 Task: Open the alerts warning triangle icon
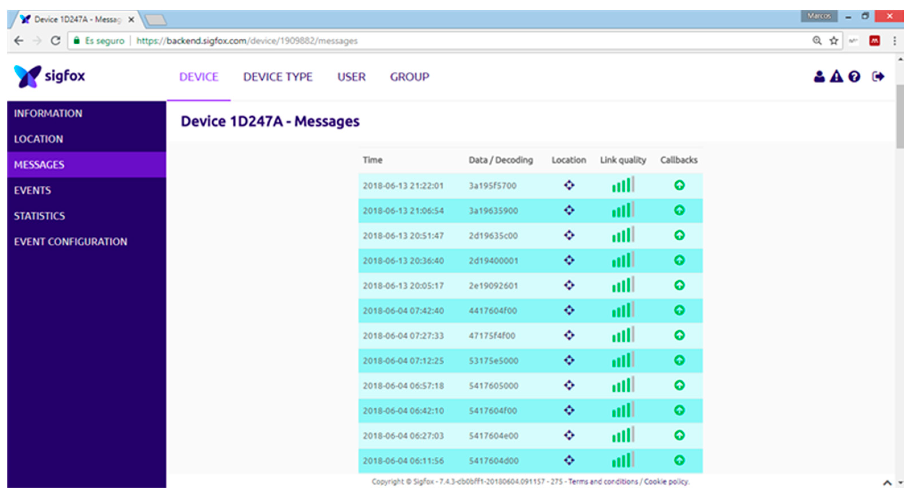[x=836, y=76]
